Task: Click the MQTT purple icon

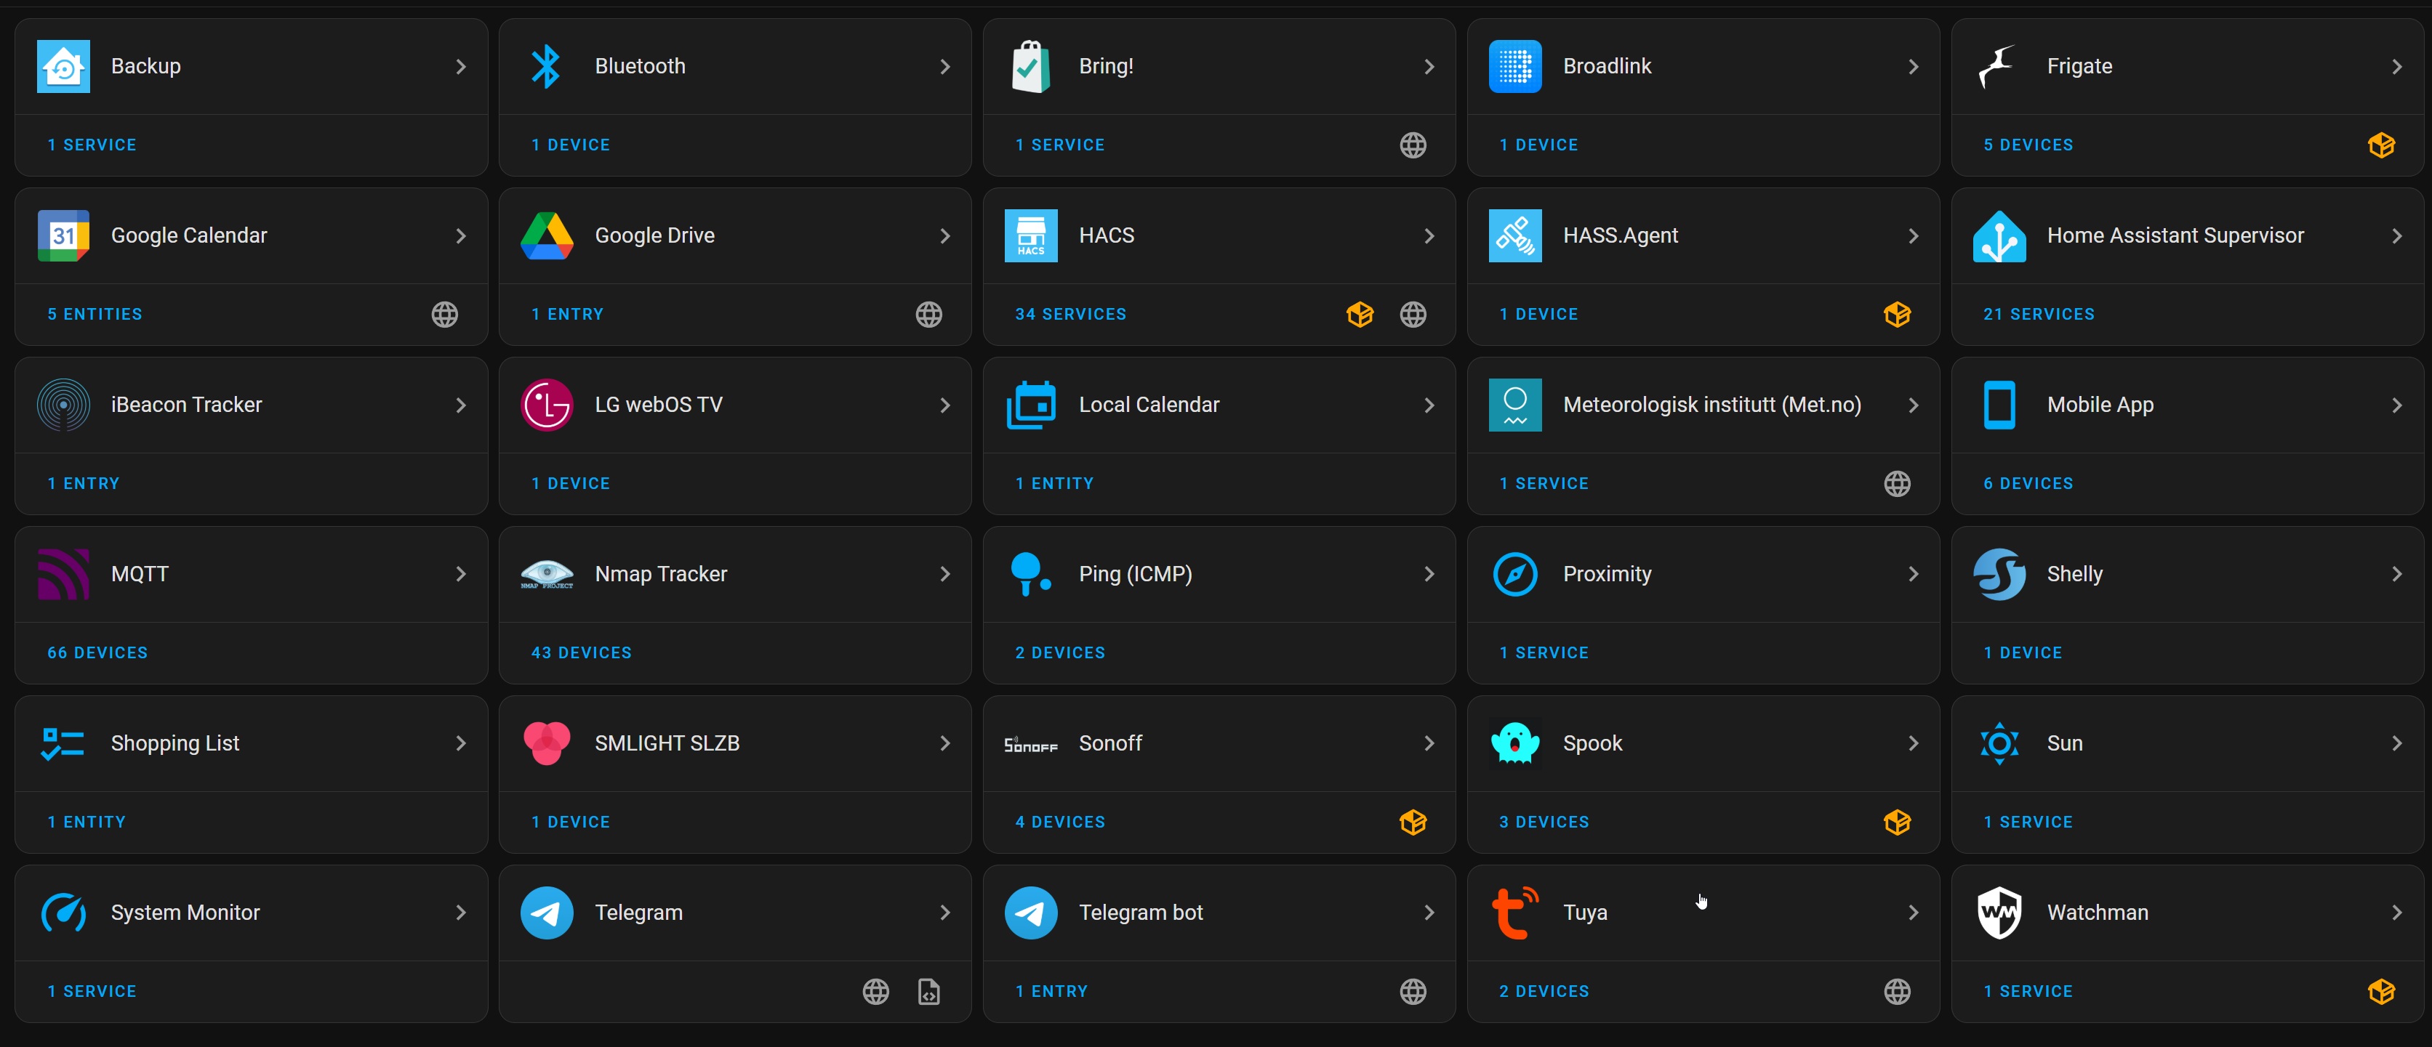Action: coord(63,575)
